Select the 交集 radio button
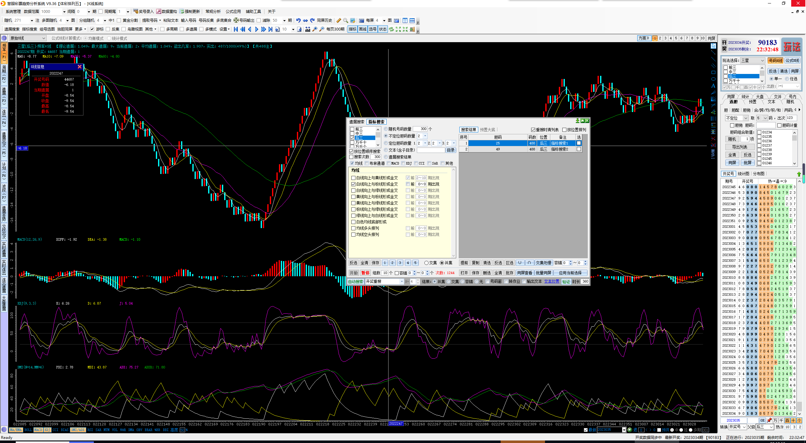 point(426,263)
